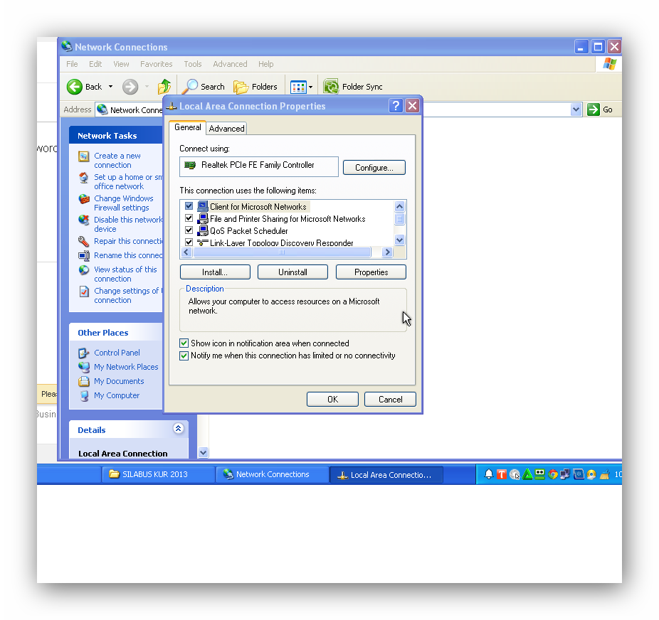The width and height of the screenshot is (659, 620).
Task: Open Search from the toolbar
Action: [x=204, y=87]
